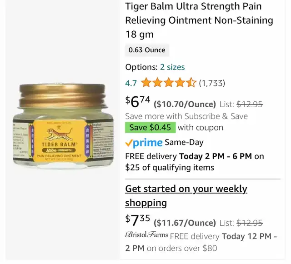This screenshot has height=264, width=291.
Task: Click the $6.74 price
Action: pos(138,102)
